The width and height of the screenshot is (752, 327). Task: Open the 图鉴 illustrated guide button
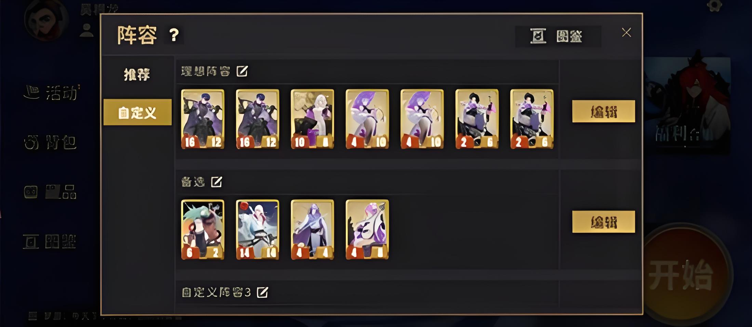pyautogui.click(x=558, y=36)
